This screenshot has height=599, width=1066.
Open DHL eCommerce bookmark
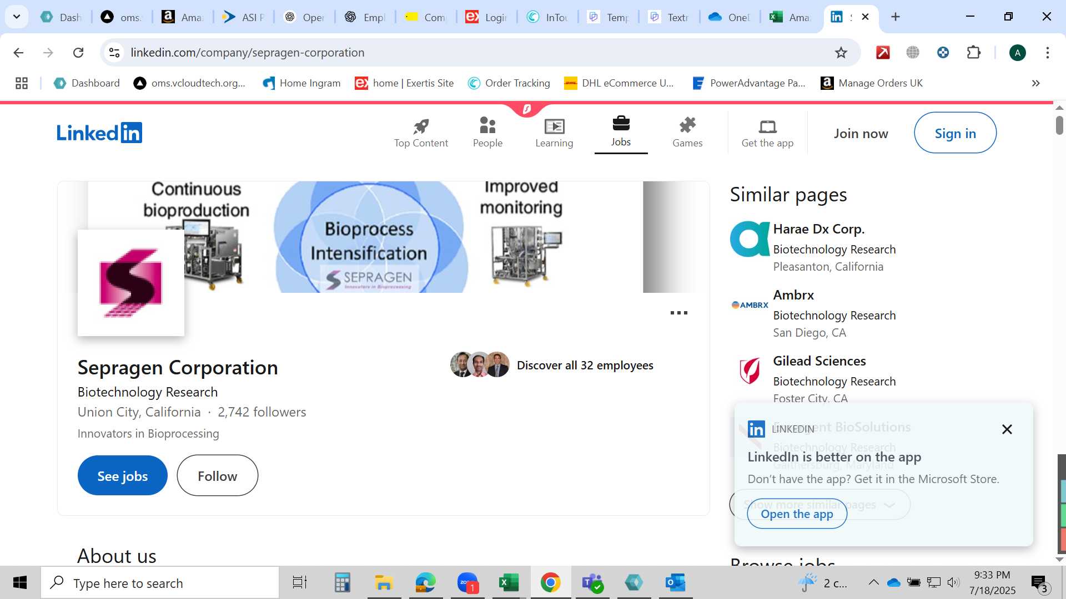619,83
